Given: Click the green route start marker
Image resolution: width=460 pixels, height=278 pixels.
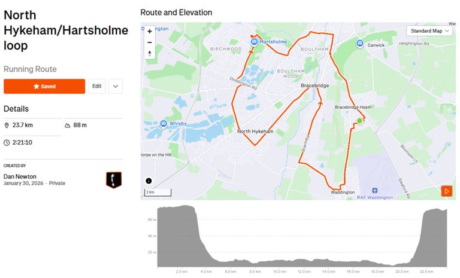Looking at the screenshot, I should 359,121.
